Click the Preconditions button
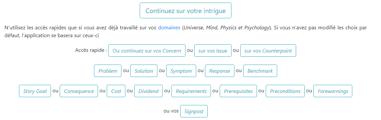The image size is (381, 120). pyautogui.click(x=285, y=91)
